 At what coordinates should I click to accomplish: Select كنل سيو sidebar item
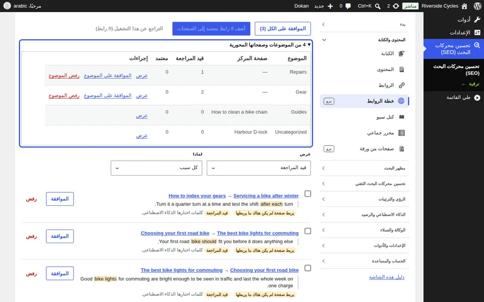pyautogui.click(x=385, y=117)
